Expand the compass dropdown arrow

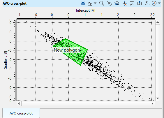159,3
